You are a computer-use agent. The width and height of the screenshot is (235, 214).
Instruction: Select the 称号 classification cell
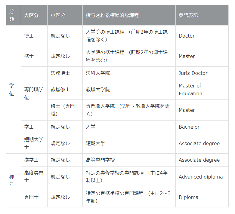click(12, 180)
